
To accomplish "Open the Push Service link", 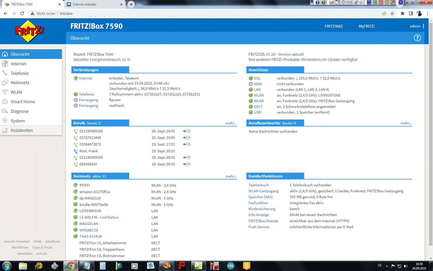I will (x=259, y=227).
